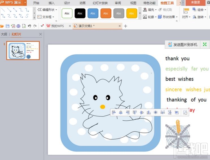
Task: Switch to the 幻灯片放映 ribbon tab
Action: tap(100, 3)
